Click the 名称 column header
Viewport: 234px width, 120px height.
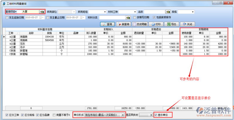click(31, 33)
